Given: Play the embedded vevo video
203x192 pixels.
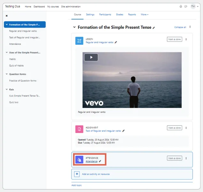Looking at the screenshot, I should point(91,57).
